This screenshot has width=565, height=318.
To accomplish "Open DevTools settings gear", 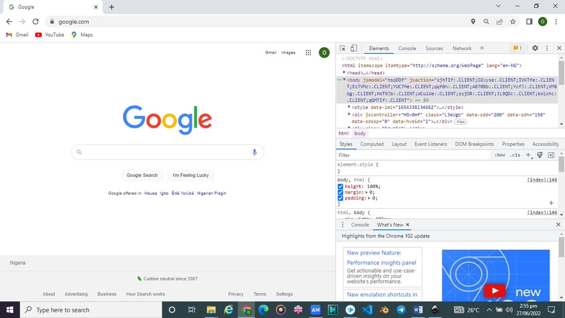I will point(535,48).
